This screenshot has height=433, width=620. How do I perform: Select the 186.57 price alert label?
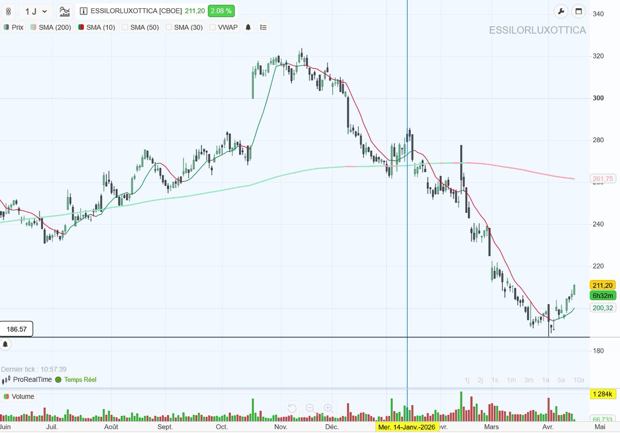pyautogui.click(x=17, y=329)
